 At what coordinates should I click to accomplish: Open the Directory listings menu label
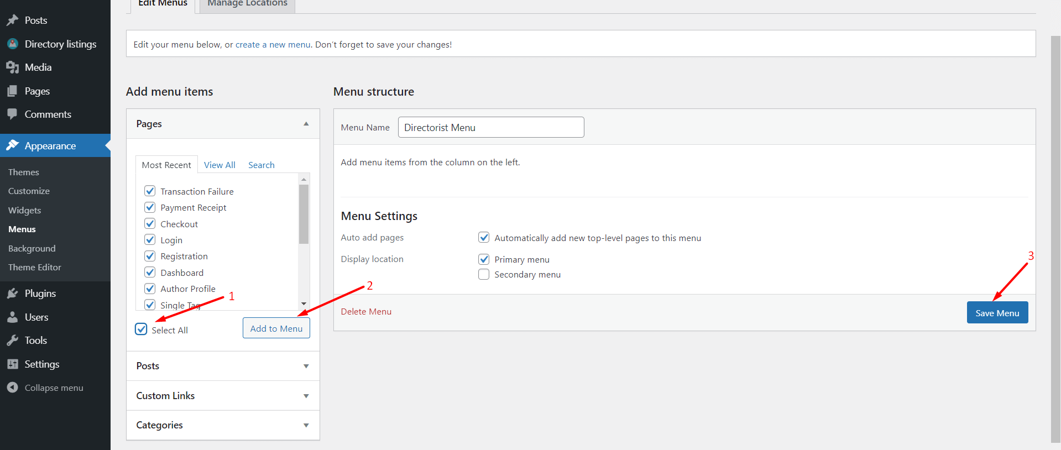(x=60, y=44)
